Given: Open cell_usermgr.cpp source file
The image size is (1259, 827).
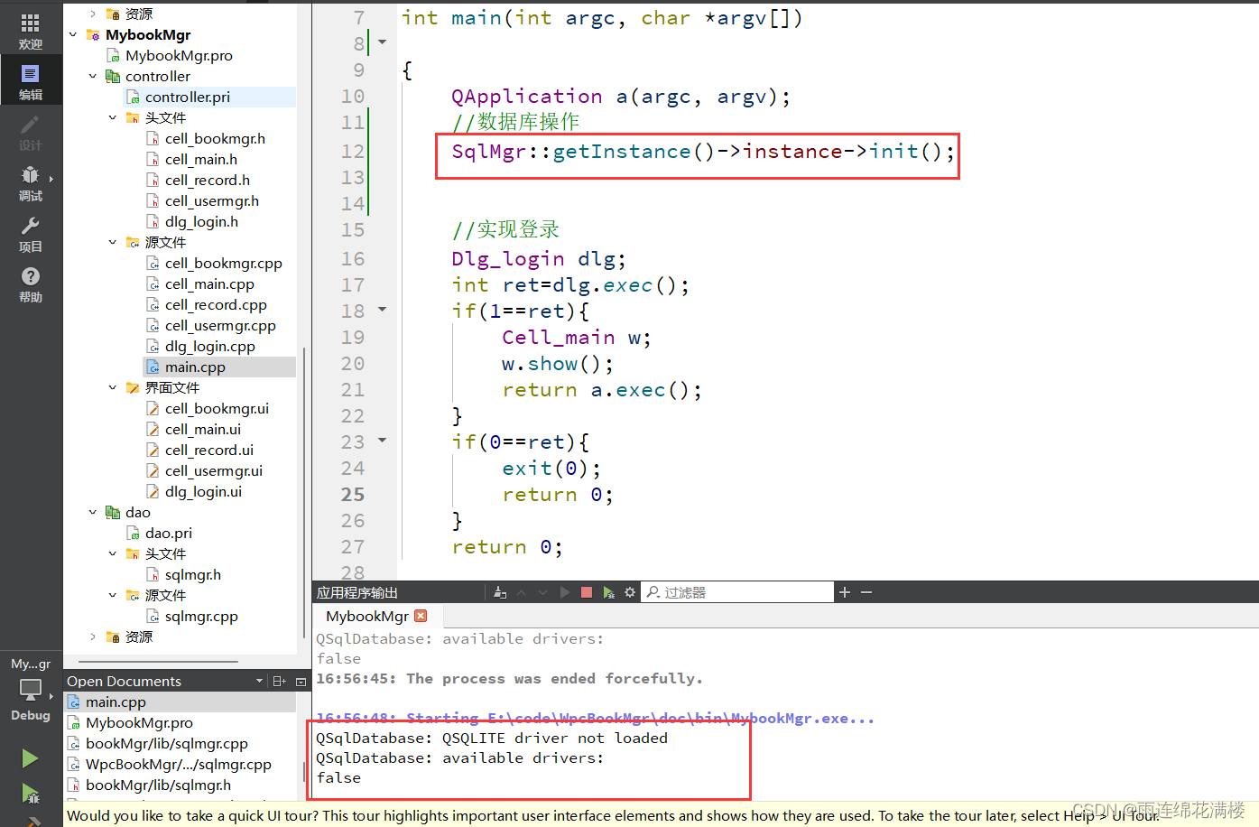Looking at the screenshot, I should pyautogui.click(x=220, y=325).
